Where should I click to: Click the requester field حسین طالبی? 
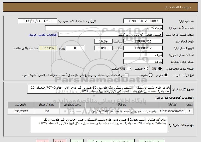point(110,35)
